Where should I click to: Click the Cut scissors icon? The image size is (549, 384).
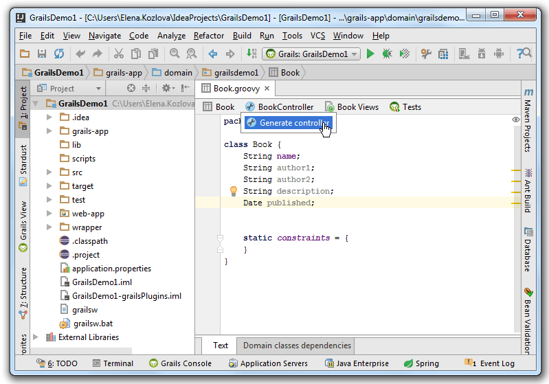click(118, 54)
